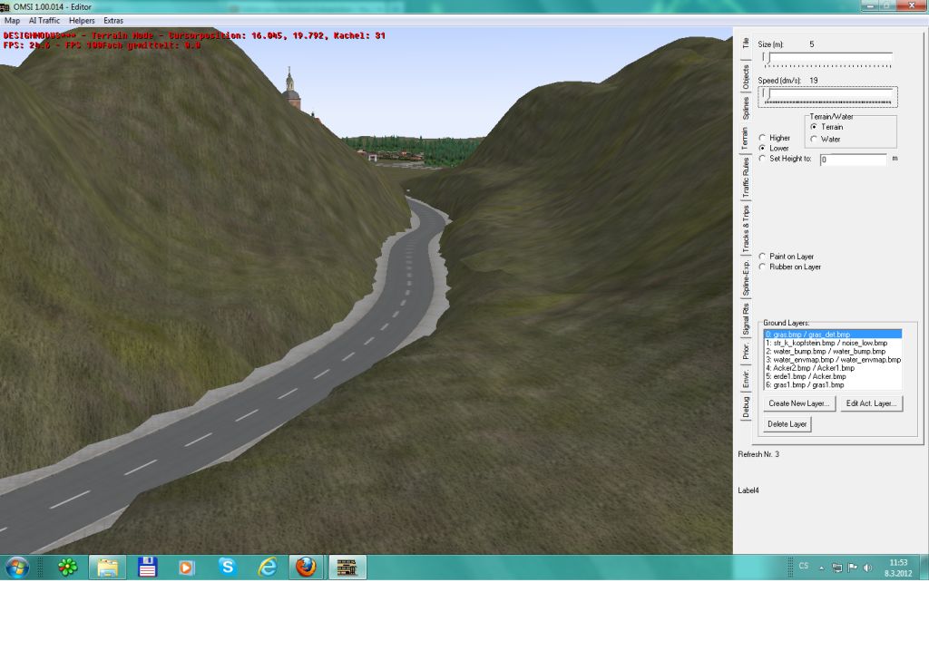The image size is (929, 660).
Task: Open Skype from the taskbar
Action: [227, 568]
